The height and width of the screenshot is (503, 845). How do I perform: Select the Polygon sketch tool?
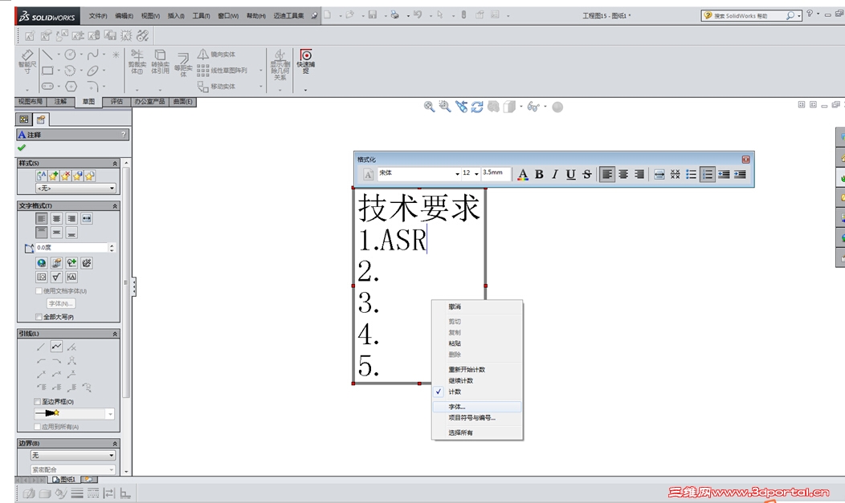(71, 86)
